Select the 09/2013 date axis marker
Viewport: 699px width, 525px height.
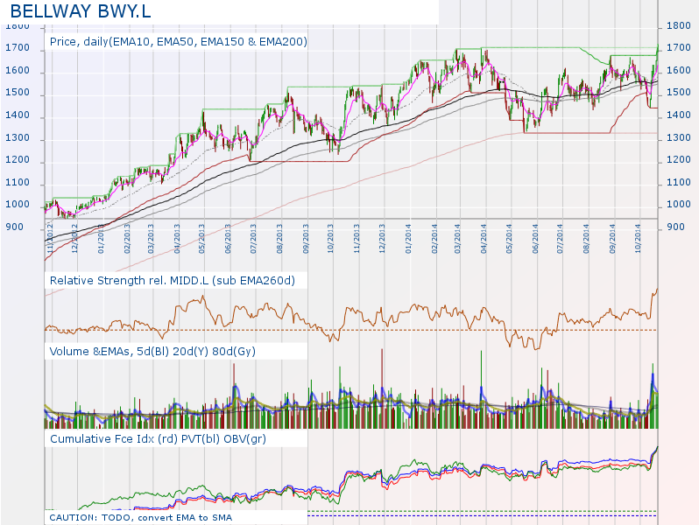click(x=306, y=239)
